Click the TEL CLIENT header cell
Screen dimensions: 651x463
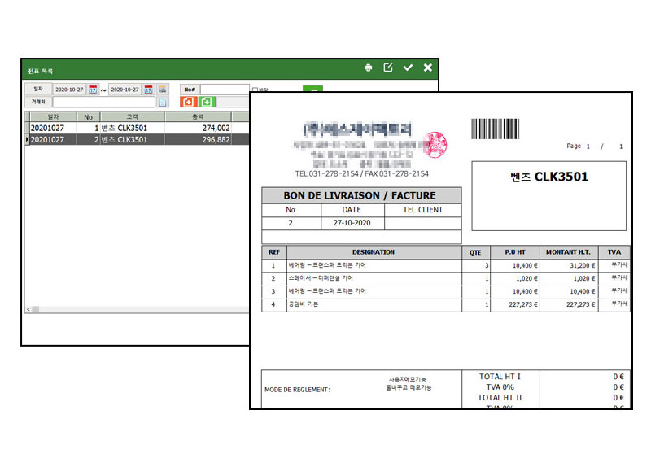pos(422,210)
